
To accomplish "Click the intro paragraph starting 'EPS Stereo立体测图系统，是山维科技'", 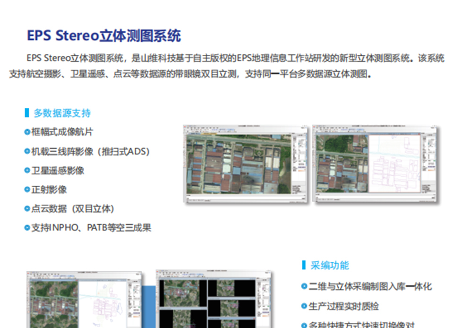I will (x=227, y=66).
